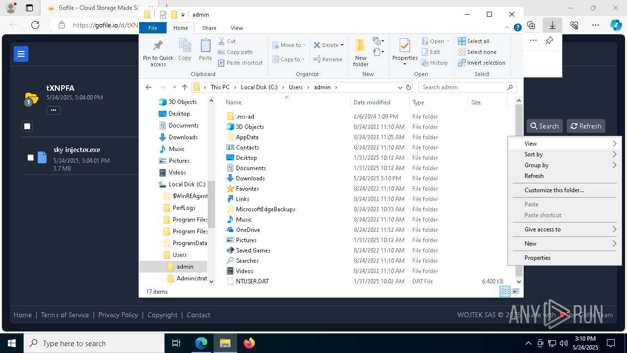This screenshot has height=353, width=627.
Task: Open the Properties ribbon button
Action: coord(405,52)
